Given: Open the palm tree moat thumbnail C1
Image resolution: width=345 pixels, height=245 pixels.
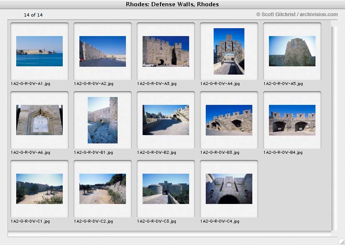Looking at the screenshot, I should point(39,189).
